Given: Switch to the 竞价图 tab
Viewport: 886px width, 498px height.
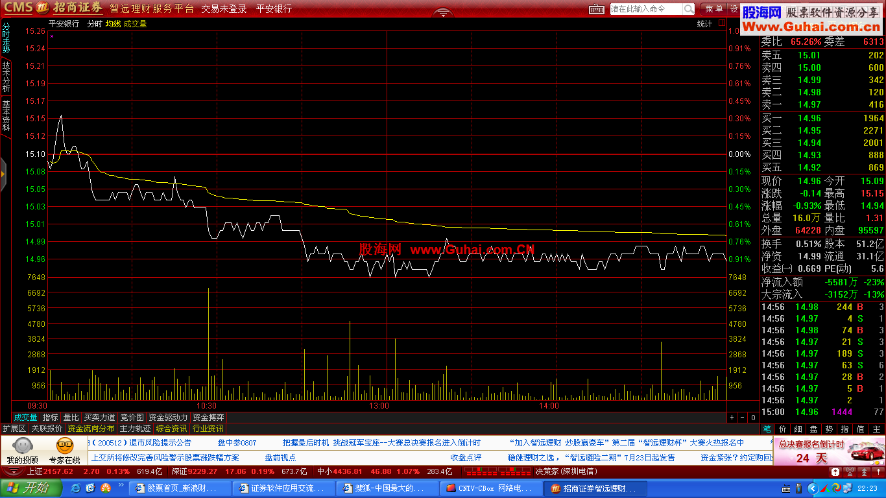Looking at the screenshot, I should [132, 418].
